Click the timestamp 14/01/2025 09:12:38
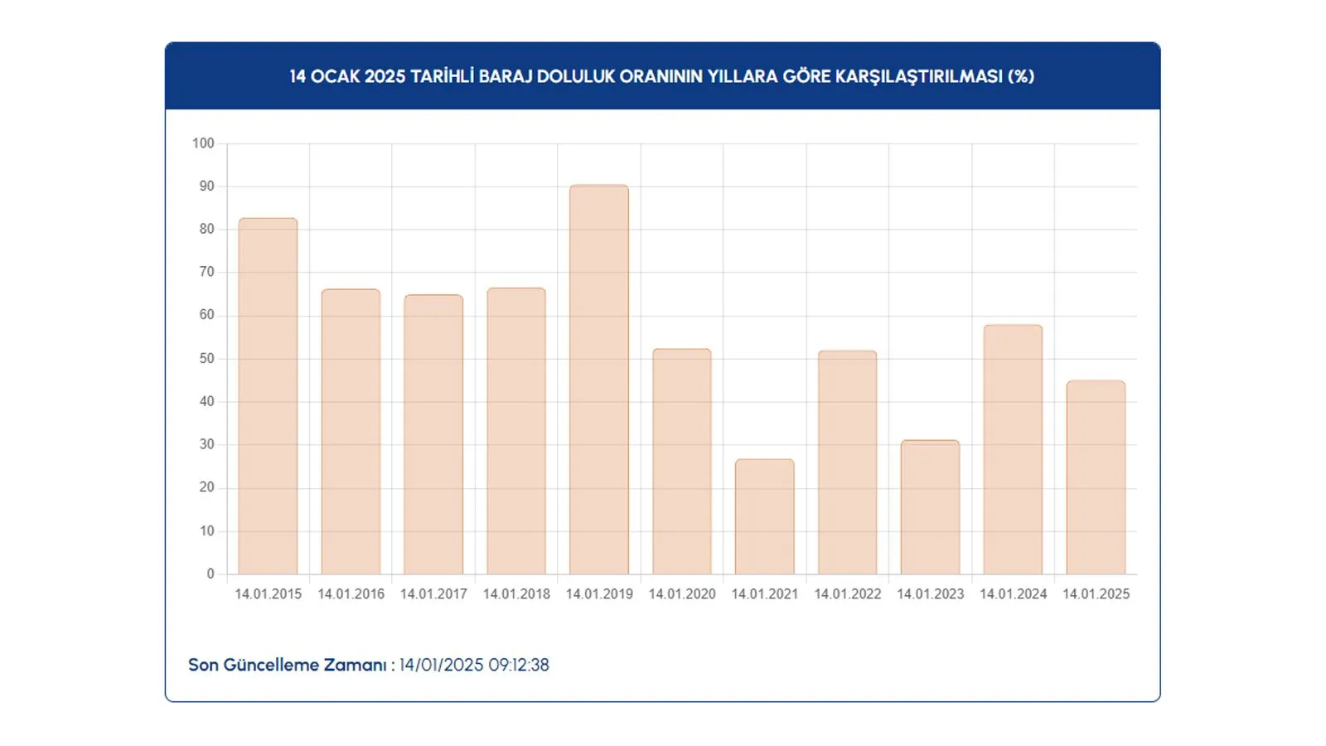 (x=474, y=666)
